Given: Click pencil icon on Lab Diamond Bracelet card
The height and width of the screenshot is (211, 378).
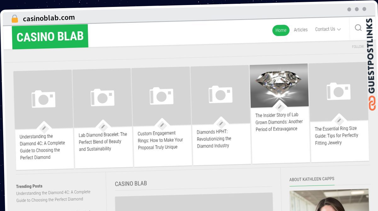Looking at the screenshot, I should coord(103,127).
